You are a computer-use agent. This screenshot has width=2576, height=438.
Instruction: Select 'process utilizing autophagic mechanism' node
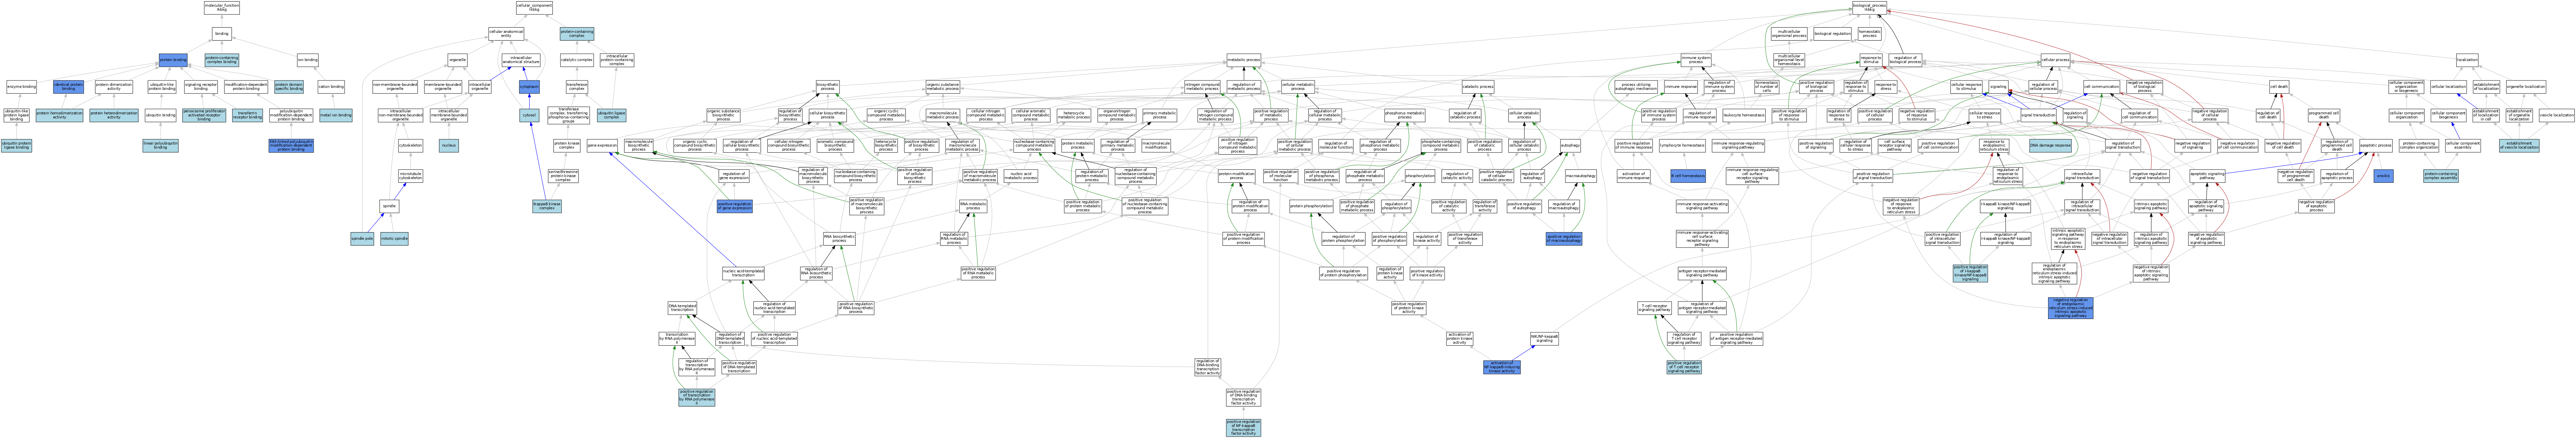1637,87
